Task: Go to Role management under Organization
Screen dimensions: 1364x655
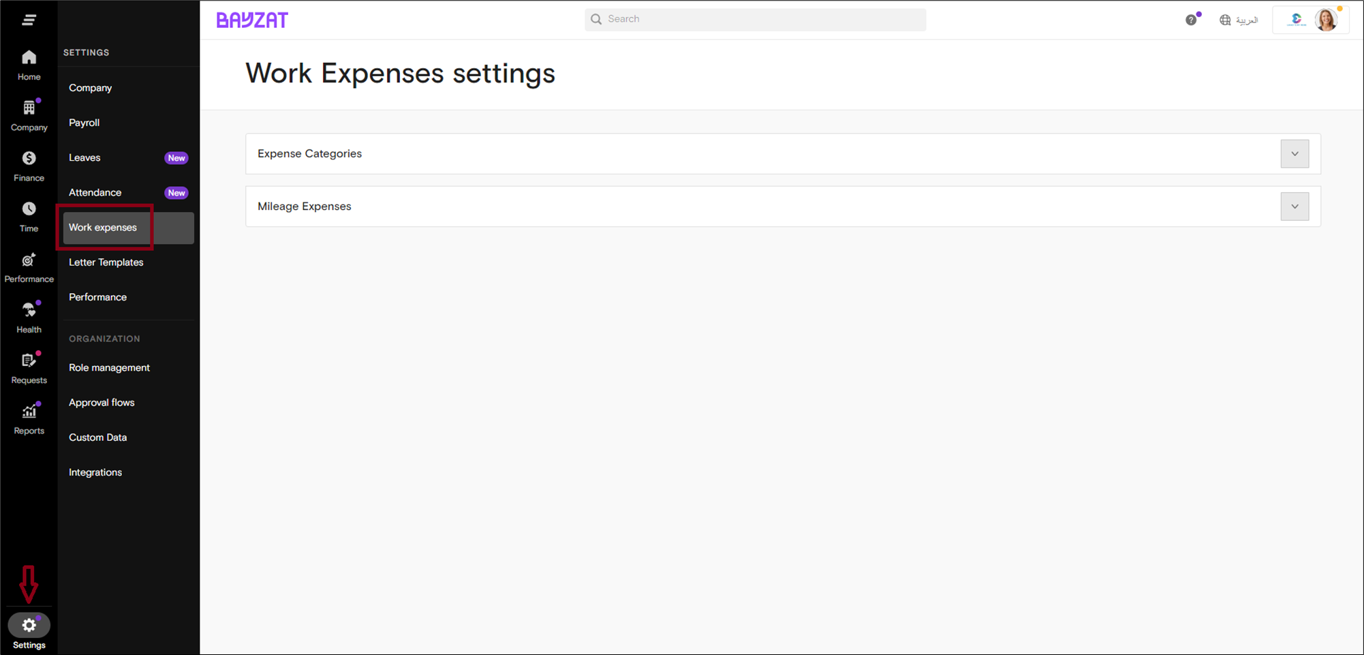Action: (109, 367)
